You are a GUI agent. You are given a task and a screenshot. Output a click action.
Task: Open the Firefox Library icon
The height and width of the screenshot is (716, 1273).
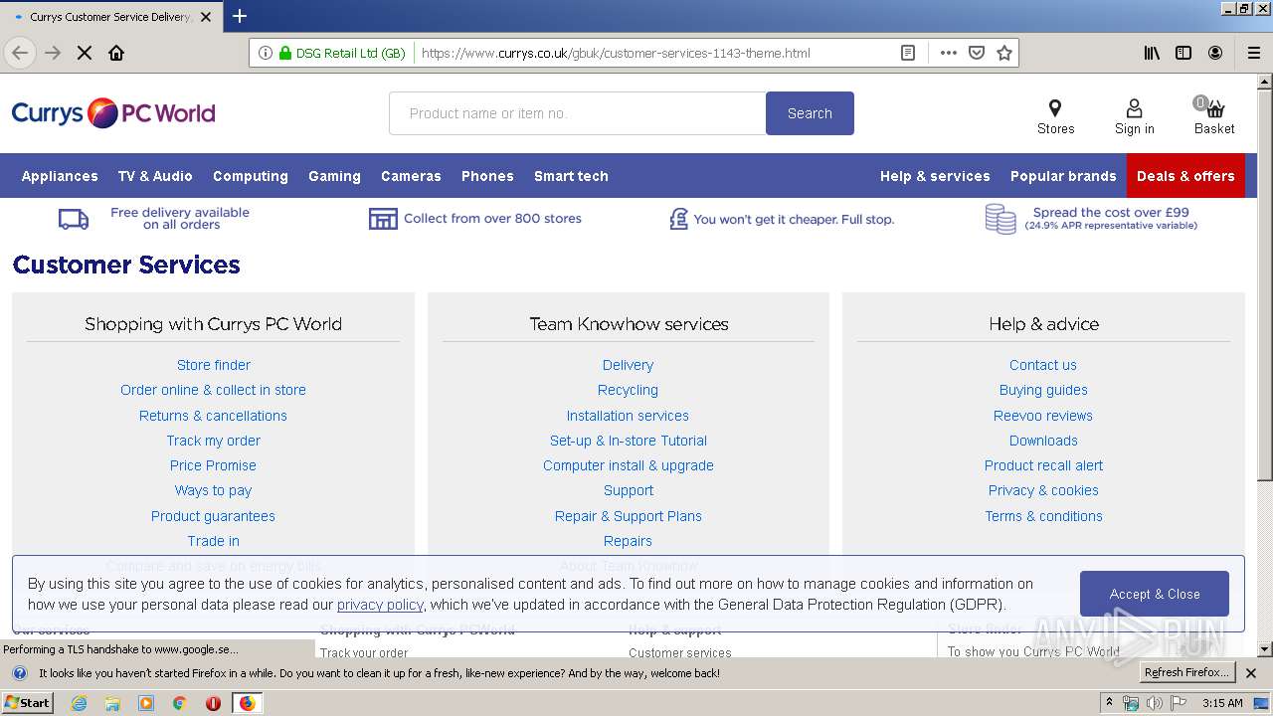click(1152, 53)
